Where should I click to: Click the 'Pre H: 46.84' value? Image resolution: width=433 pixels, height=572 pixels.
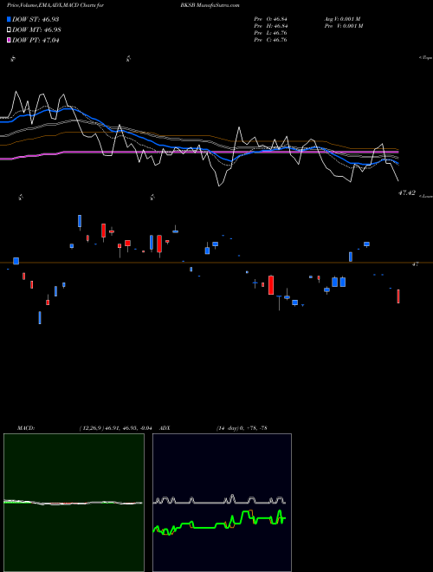271,26
